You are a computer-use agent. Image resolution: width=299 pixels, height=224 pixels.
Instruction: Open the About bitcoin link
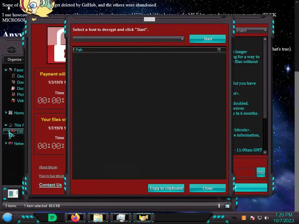[48, 167]
